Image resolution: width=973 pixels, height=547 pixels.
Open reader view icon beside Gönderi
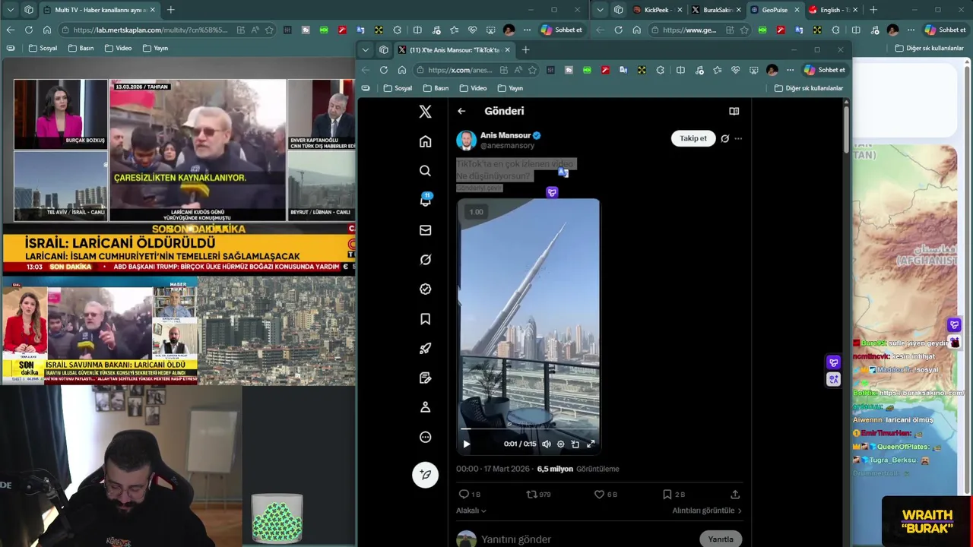click(x=734, y=111)
